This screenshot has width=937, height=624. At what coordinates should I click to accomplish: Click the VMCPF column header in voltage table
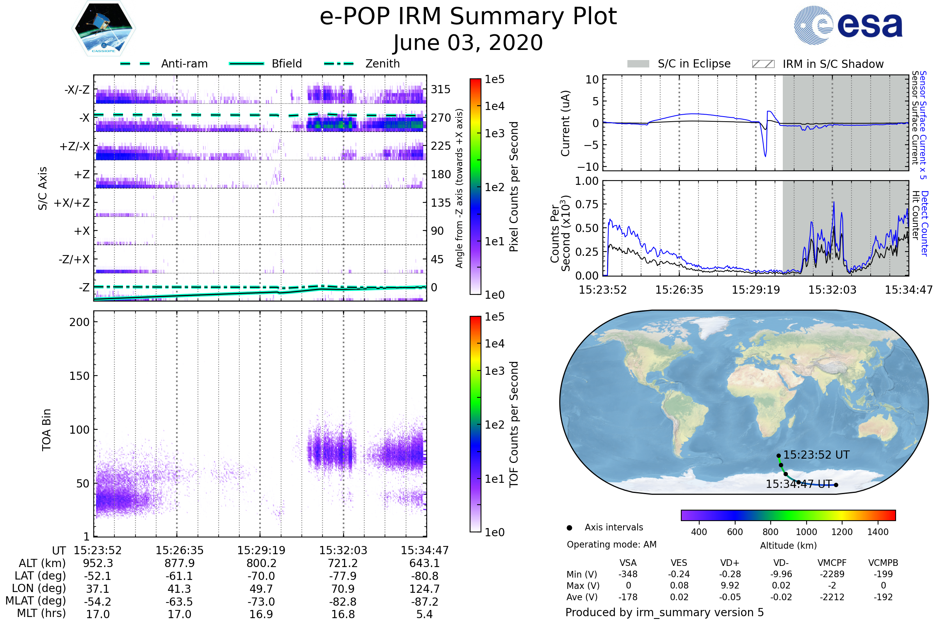[832, 563]
